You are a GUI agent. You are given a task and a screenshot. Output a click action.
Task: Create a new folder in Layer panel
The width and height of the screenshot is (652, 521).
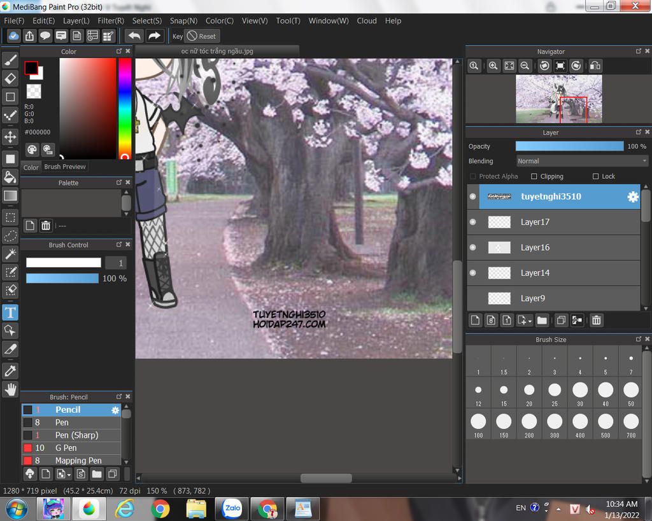click(542, 321)
